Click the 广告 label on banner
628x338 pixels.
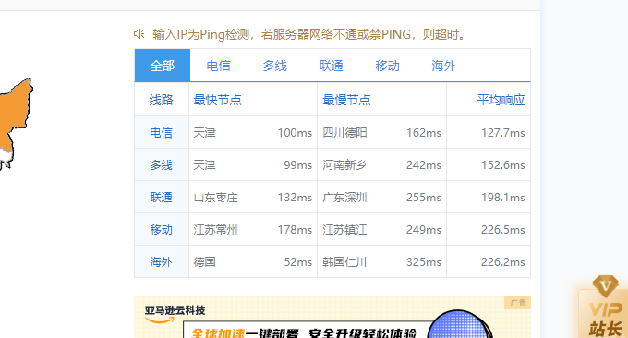coord(518,302)
